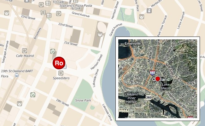
Task: Click the 19th St Oakland BART station icon
Action: tap(17, 75)
